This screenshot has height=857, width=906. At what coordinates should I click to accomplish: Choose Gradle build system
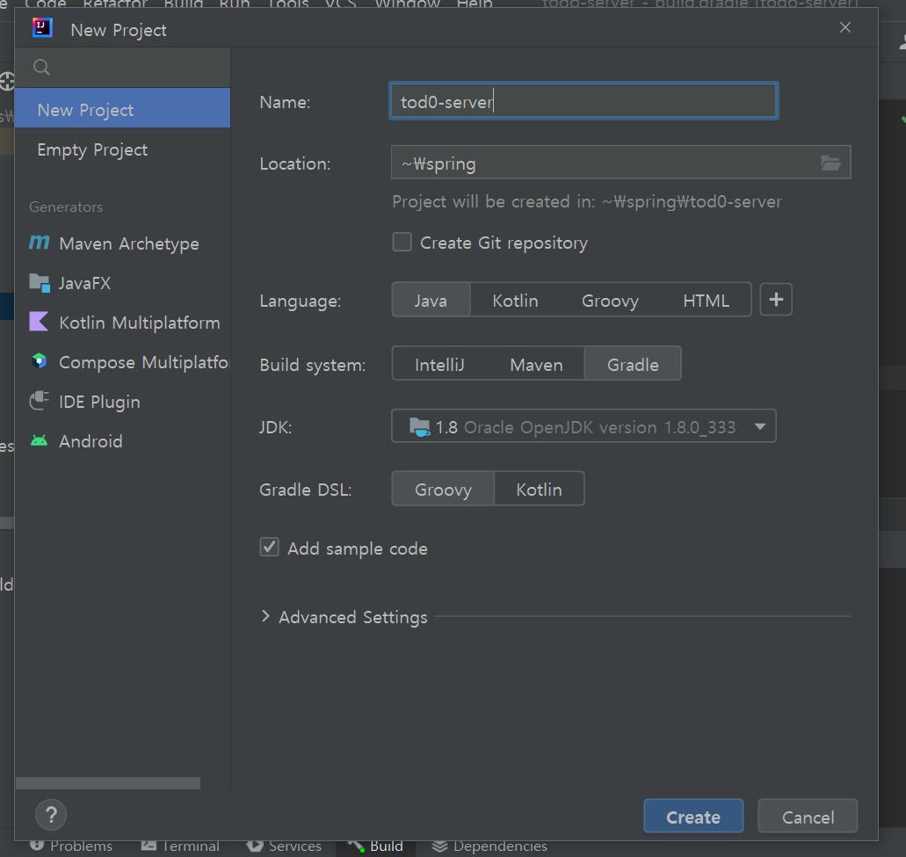click(x=633, y=364)
